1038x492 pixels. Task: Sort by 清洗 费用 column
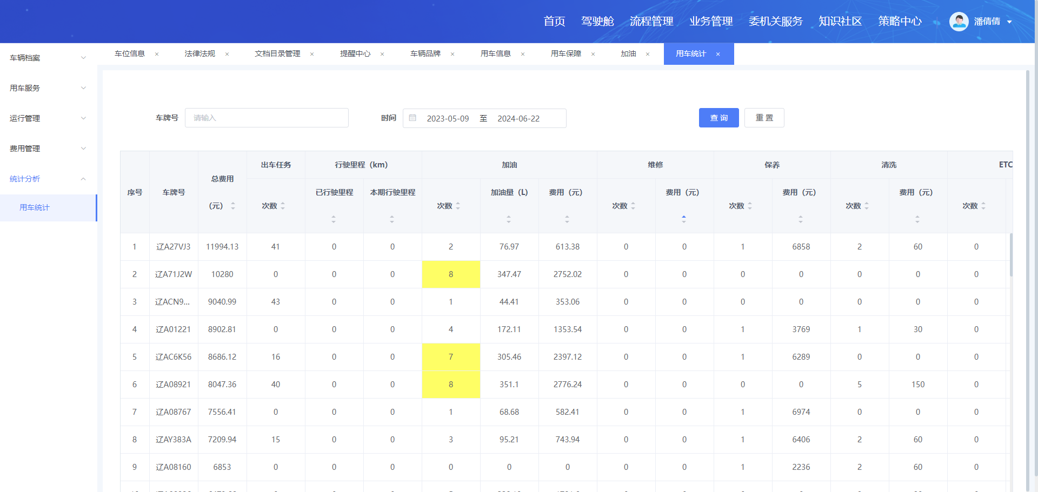[917, 219]
